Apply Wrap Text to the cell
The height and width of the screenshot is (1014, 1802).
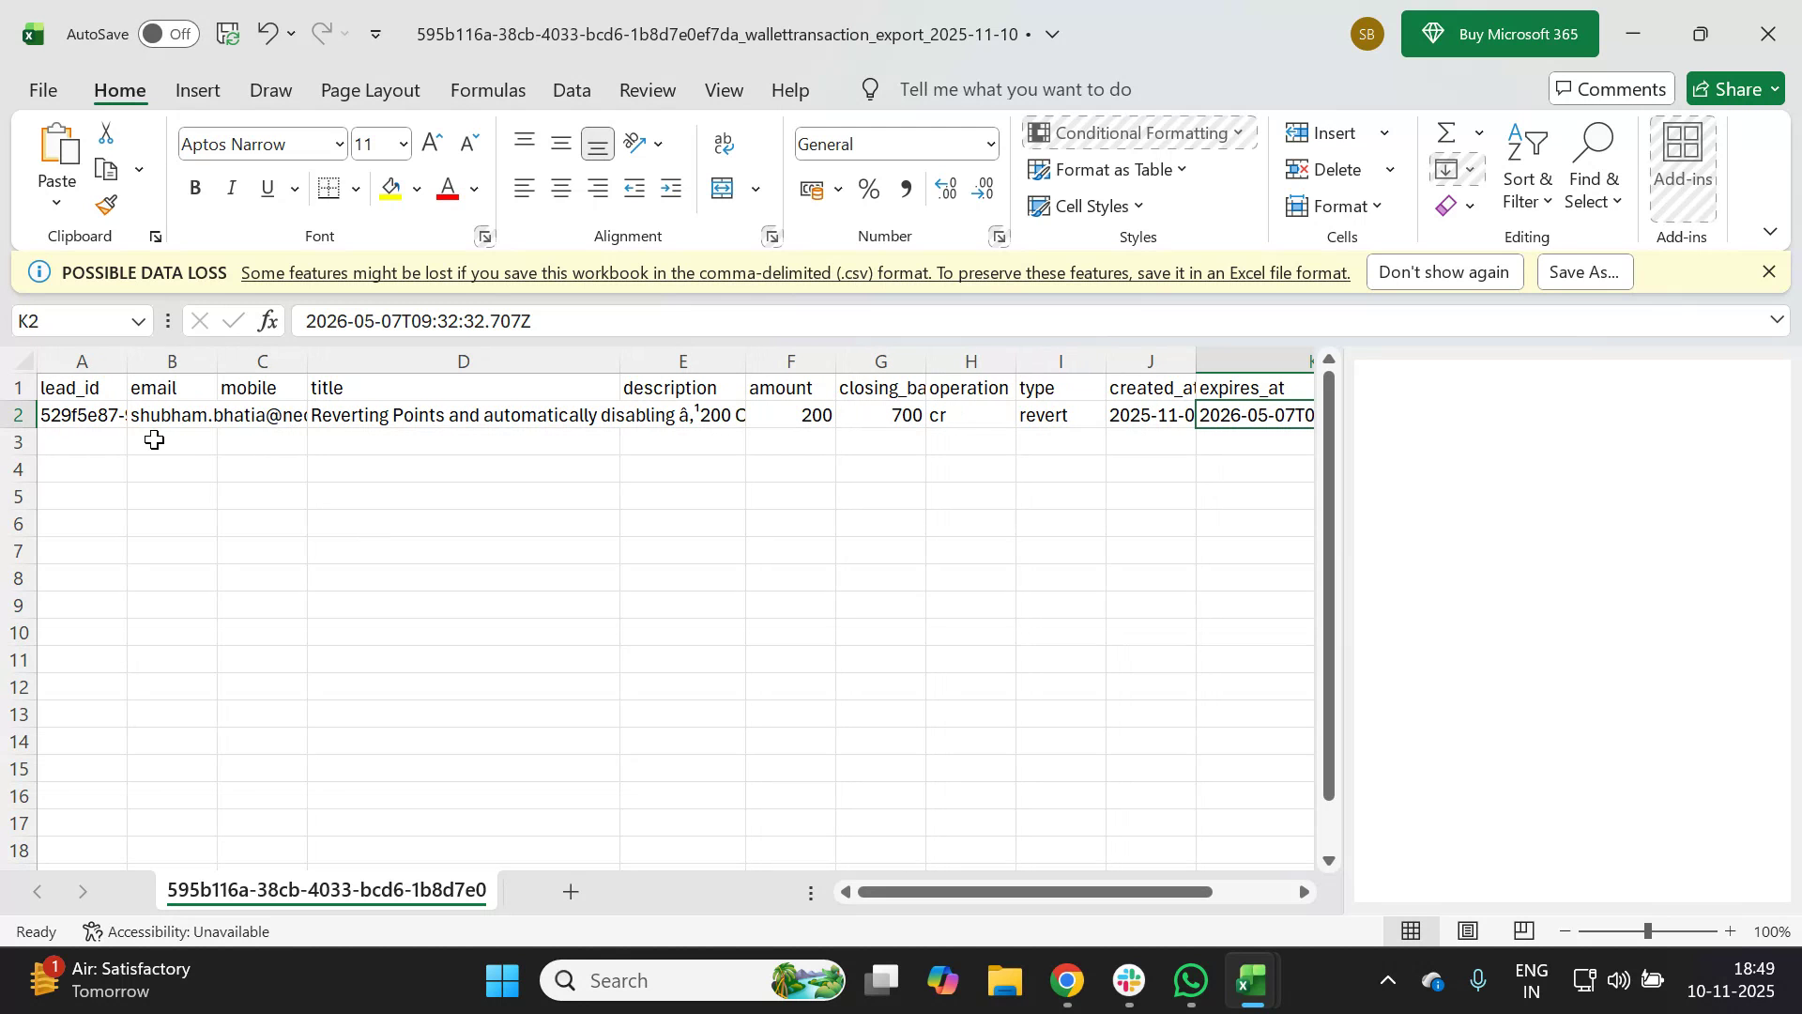click(723, 143)
